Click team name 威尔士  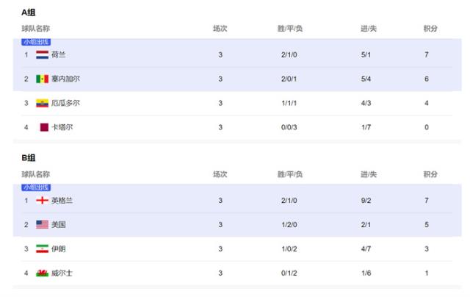pyautogui.click(x=62, y=273)
